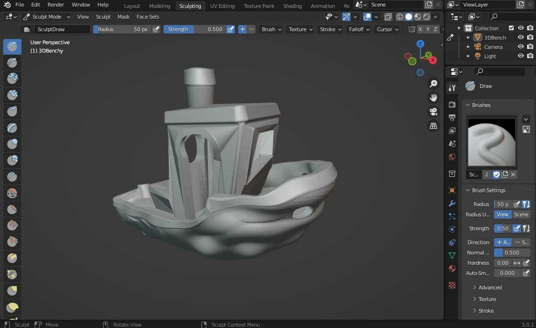Click the Face Sets header menu

click(x=148, y=17)
